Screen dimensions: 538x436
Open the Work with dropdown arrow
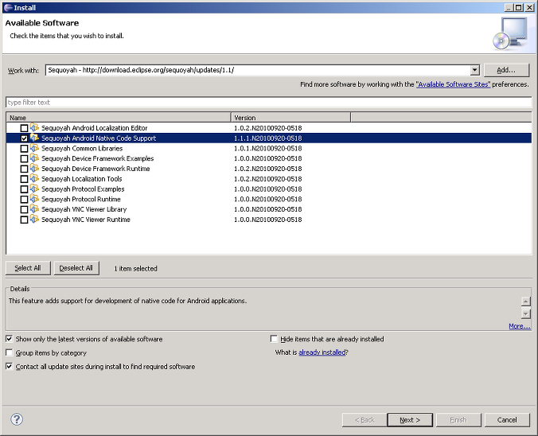(x=474, y=70)
